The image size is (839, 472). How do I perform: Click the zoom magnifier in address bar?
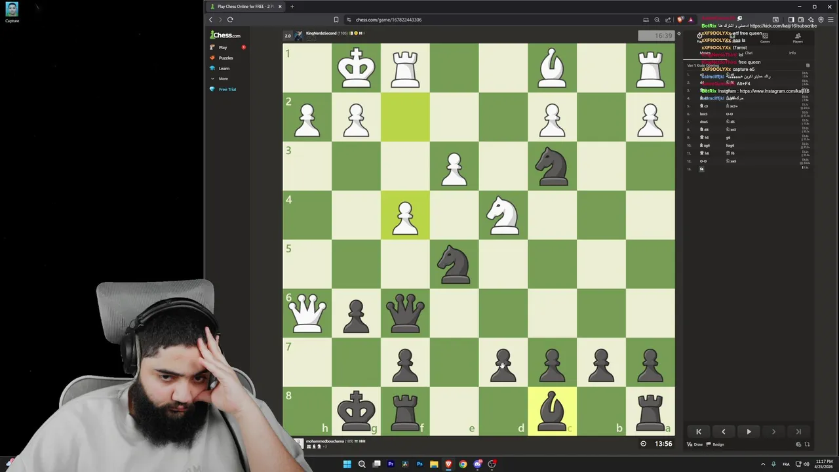click(x=657, y=20)
